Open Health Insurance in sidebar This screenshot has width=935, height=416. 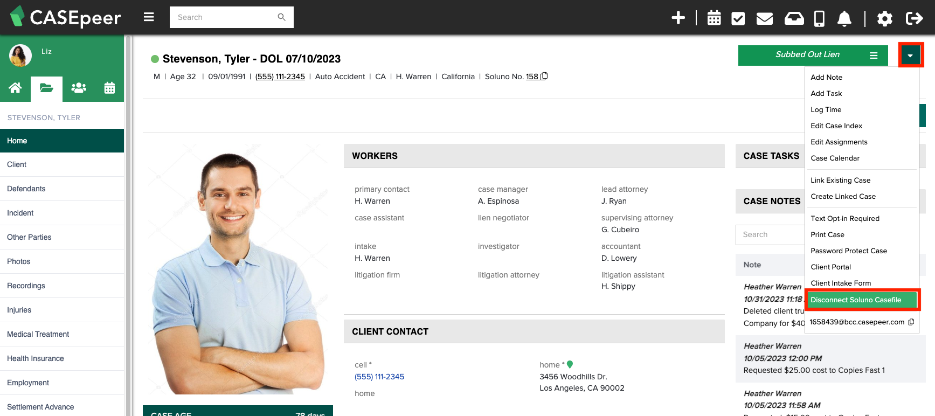click(62, 358)
